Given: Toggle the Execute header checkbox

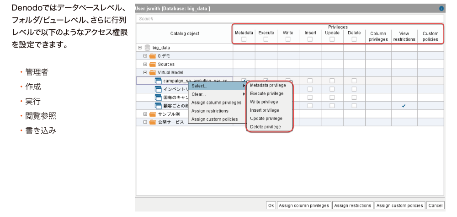Looking at the screenshot, I should [x=266, y=39].
